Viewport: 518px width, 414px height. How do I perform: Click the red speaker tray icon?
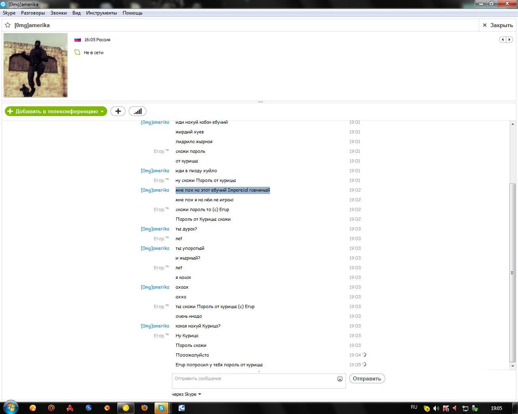pyautogui.click(x=455, y=408)
